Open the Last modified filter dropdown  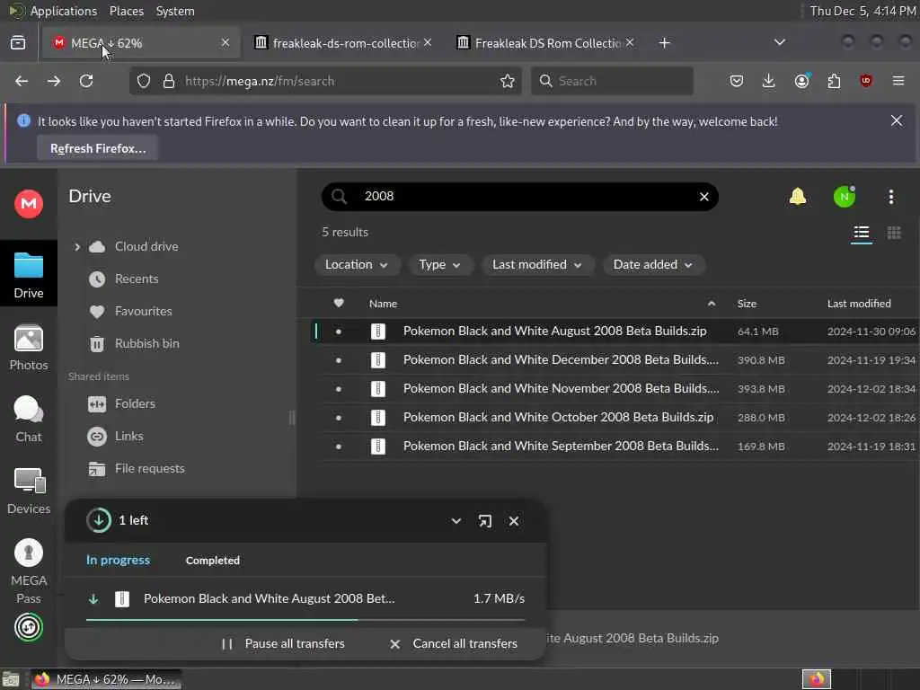[537, 265]
